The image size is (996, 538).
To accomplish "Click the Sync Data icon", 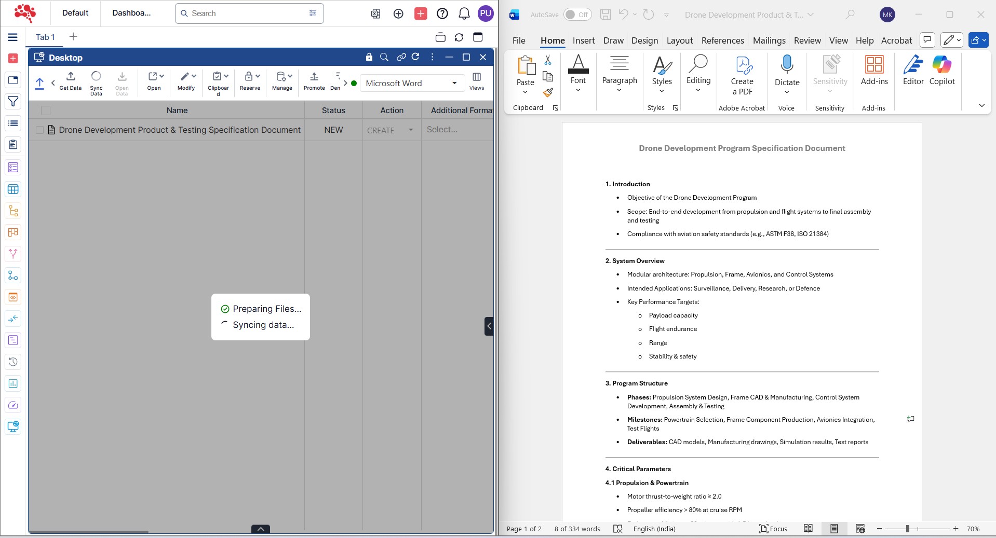I will pos(96,77).
